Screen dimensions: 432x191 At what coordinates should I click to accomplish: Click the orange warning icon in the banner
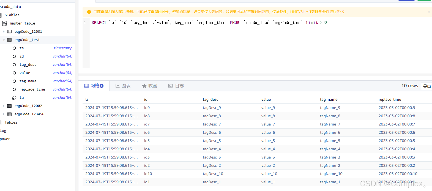(89, 12)
